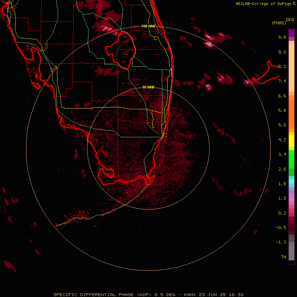Select the 7.4 value on the color scale

point(282,81)
